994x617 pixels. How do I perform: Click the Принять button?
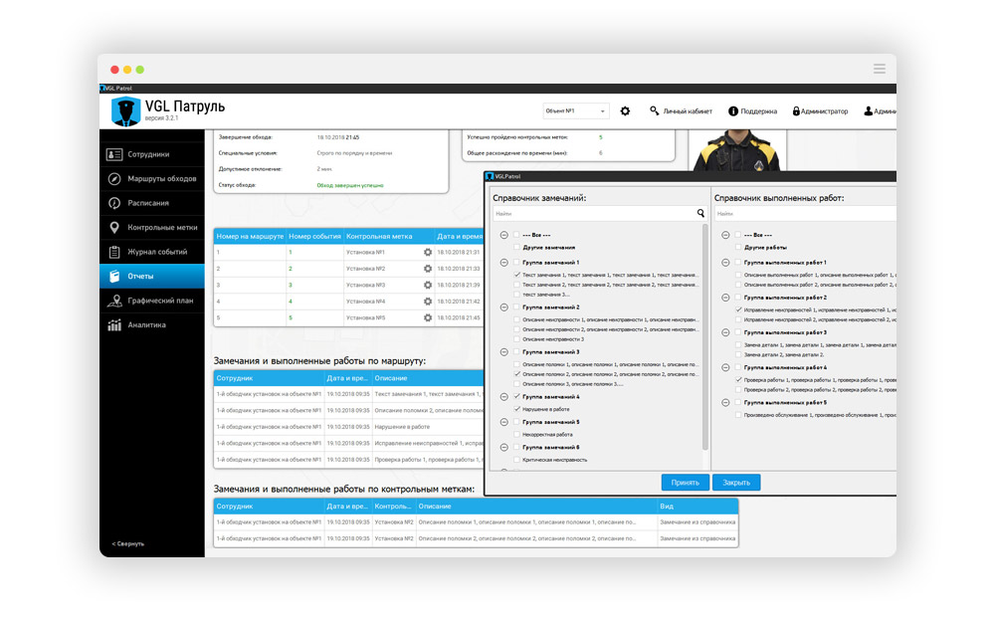click(x=686, y=483)
